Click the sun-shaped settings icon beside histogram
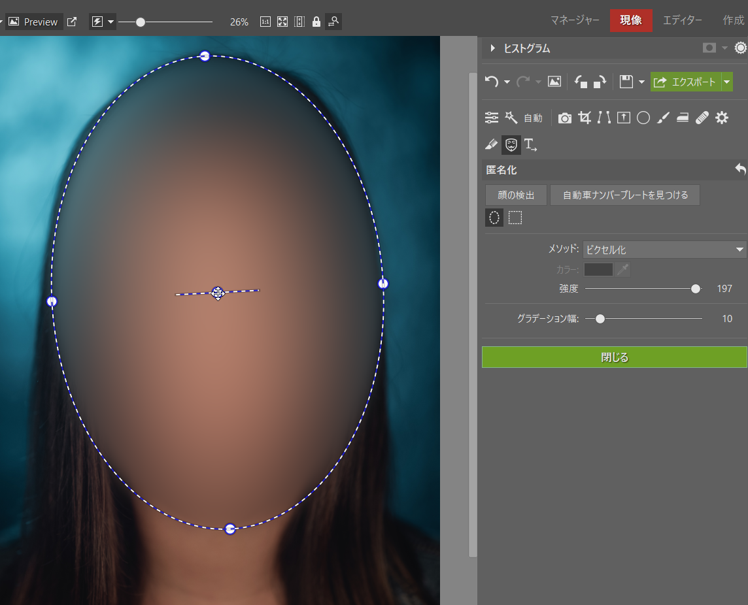 click(x=740, y=48)
